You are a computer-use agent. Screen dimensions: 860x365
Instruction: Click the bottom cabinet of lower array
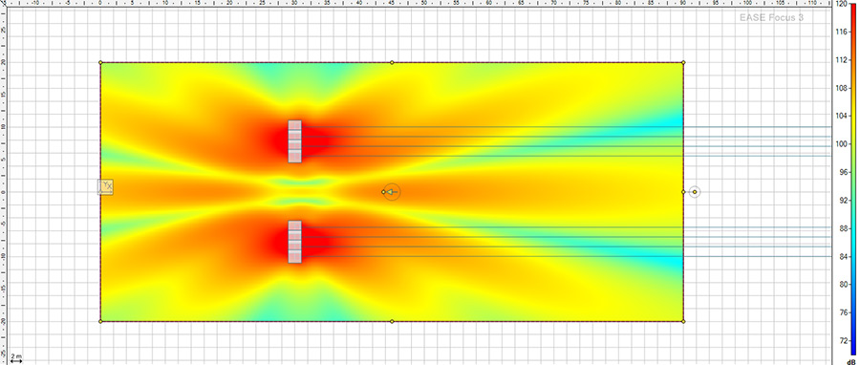[x=294, y=258]
